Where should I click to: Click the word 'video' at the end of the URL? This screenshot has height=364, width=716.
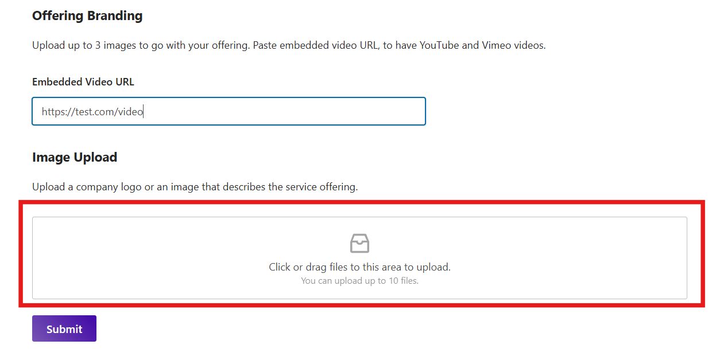(x=130, y=112)
